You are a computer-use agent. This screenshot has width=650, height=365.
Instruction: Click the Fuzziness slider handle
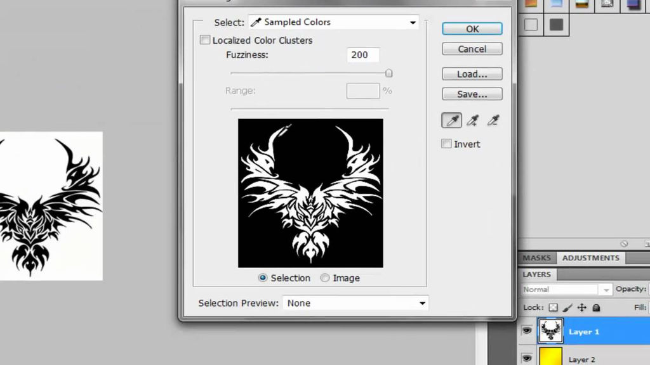(389, 74)
